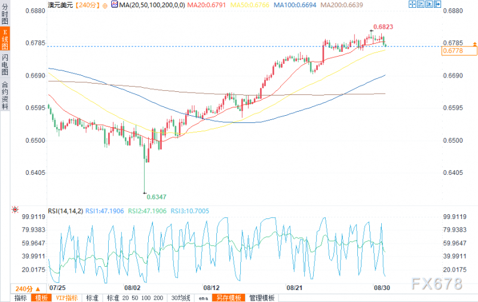
Task: Click the right axis 0.6880 price label
Action: (x=453, y=11)
